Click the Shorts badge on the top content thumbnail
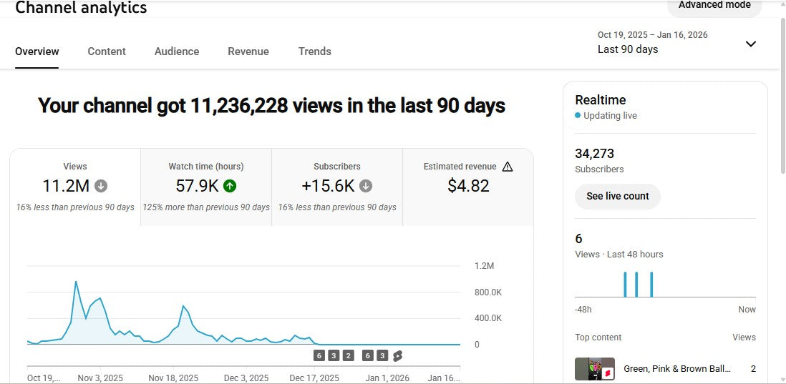 pos(607,373)
